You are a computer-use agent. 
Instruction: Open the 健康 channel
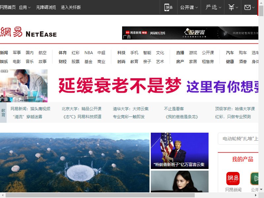tap(230, 62)
